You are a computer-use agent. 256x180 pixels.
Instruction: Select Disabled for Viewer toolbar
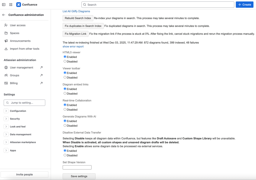(x=65, y=78)
